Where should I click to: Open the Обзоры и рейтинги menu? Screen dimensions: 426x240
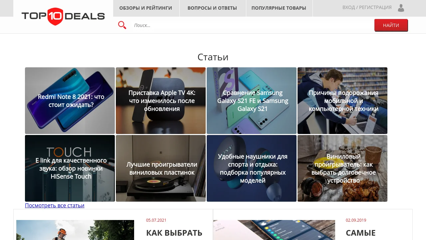tap(146, 8)
